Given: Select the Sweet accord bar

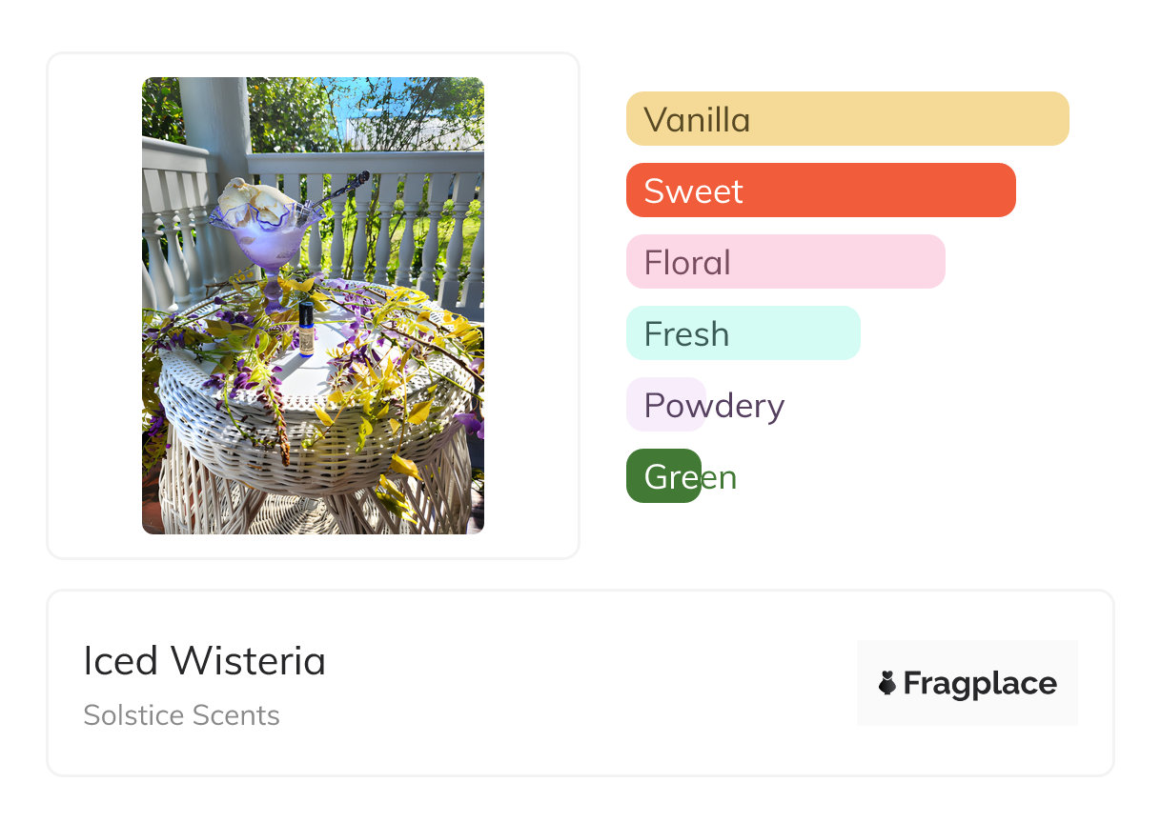Looking at the screenshot, I should pos(820,191).
